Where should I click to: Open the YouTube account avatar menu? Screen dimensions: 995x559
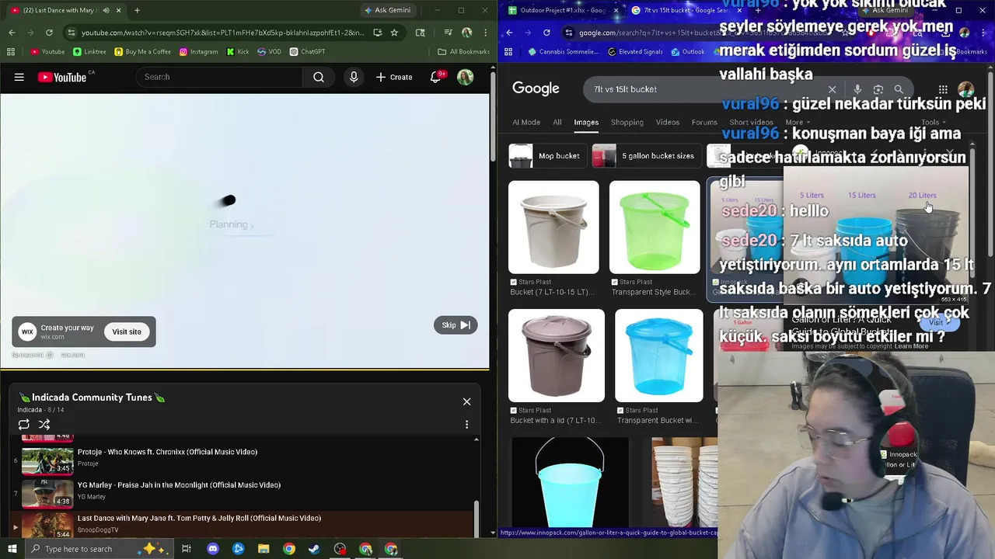(x=465, y=77)
